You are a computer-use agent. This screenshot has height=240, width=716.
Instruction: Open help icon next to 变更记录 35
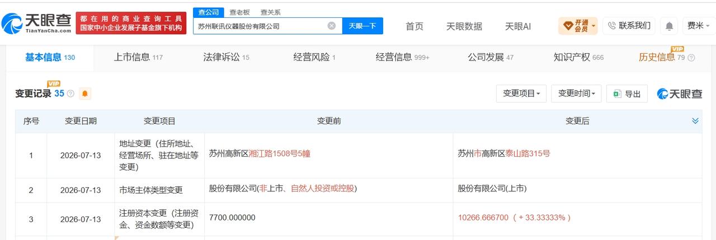pyautogui.click(x=70, y=94)
